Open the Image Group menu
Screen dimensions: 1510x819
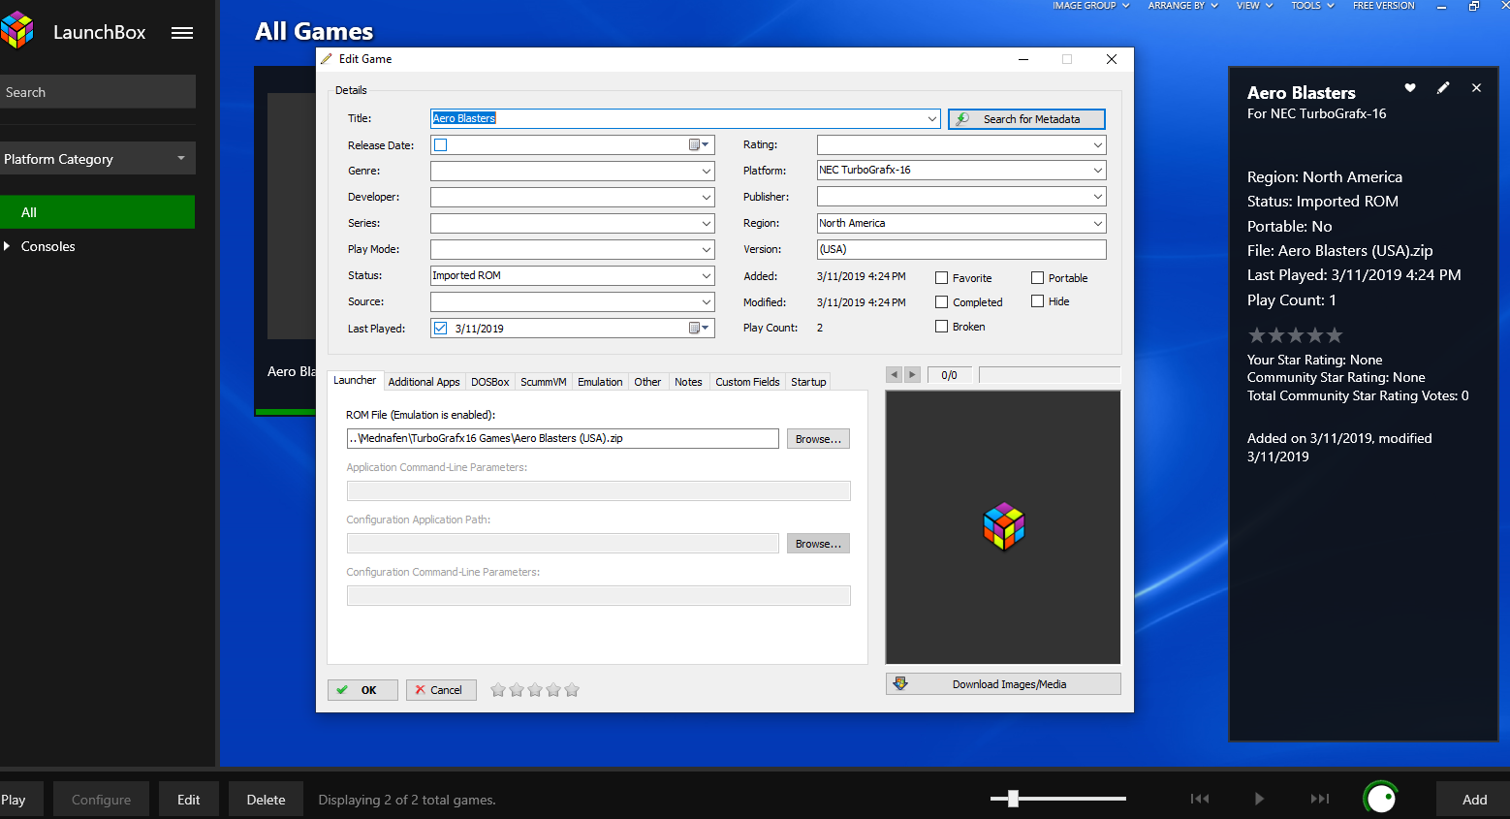point(1090,6)
